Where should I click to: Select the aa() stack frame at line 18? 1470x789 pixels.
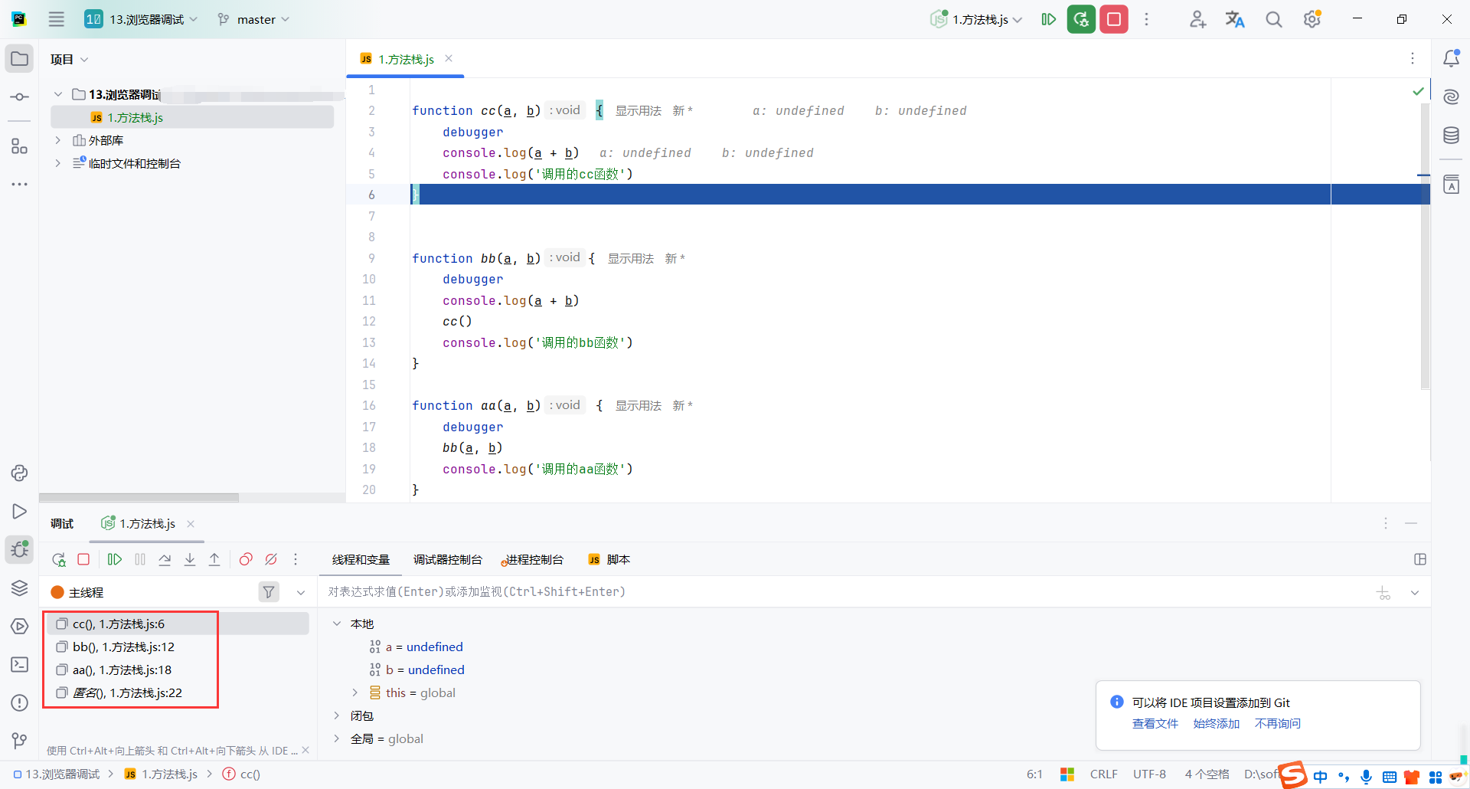point(178,670)
